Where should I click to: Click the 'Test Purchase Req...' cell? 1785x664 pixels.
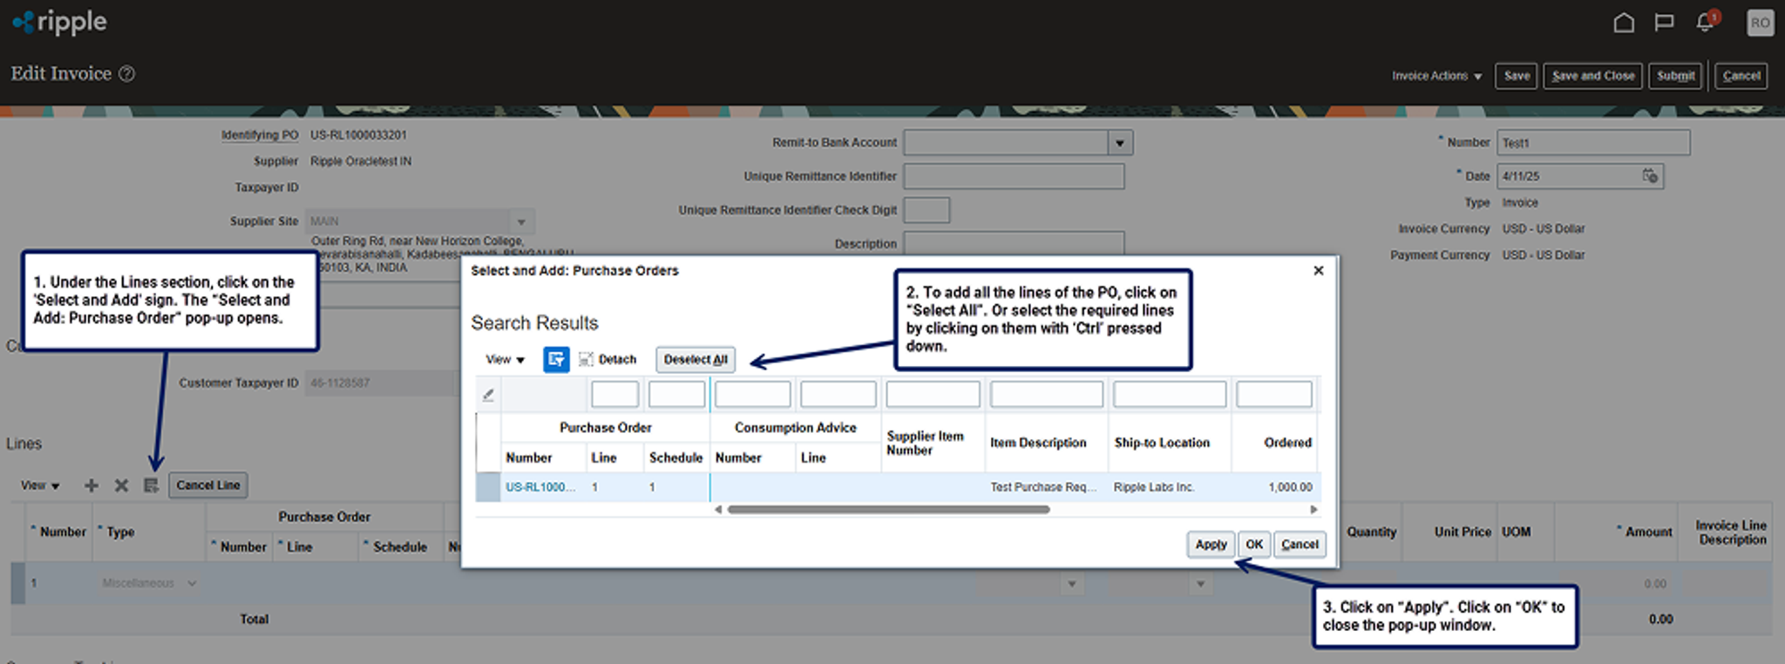pos(1043,487)
